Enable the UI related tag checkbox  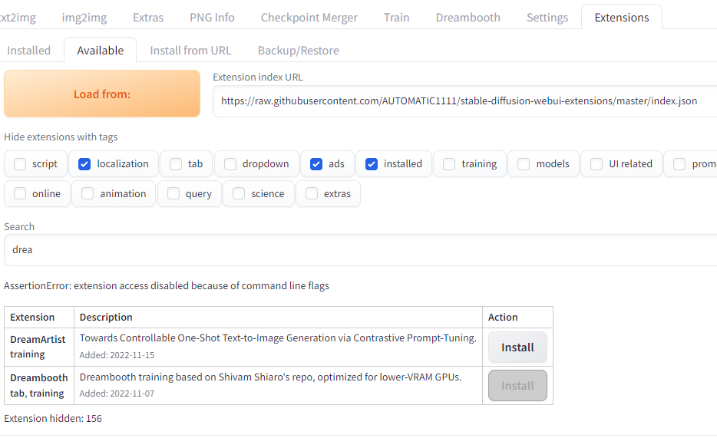(596, 164)
